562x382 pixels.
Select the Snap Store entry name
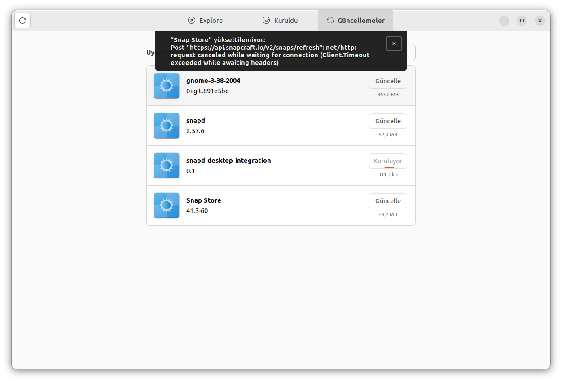pos(204,200)
